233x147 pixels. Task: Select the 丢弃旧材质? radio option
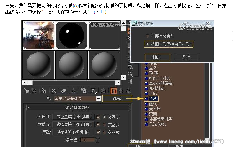click(147, 36)
